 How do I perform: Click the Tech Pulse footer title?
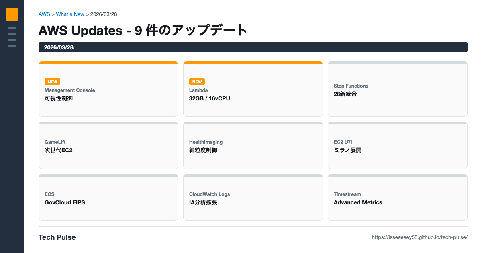pyautogui.click(x=57, y=237)
